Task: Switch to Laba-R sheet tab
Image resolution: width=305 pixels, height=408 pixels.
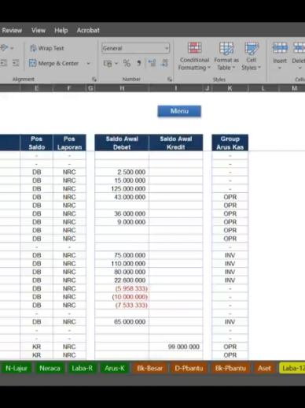Action: coord(83,369)
